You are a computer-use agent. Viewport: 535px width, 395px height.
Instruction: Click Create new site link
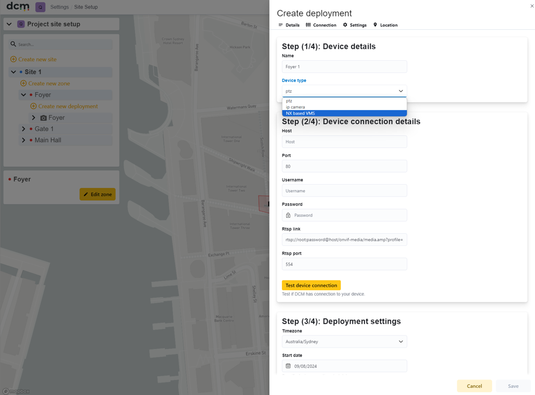(x=37, y=59)
